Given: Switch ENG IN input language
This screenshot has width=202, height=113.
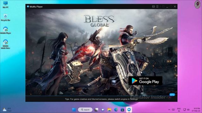Looking at the screenshot, I should pyautogui.click(x=179, y=110).
